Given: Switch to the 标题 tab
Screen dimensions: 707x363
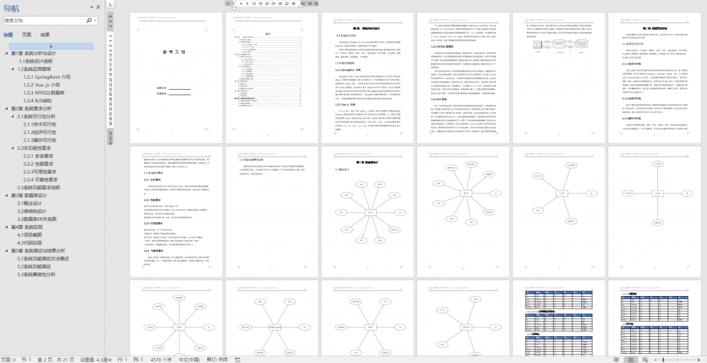Looking at the screenshot, I should pyautogui.click(x=8, y=35).
